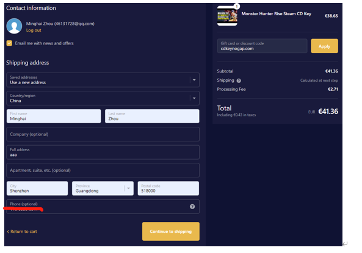Click the Shipping address heading
Viewport: 362px width, 253px height.
coord(27,63)
